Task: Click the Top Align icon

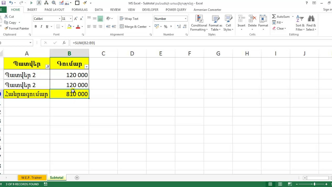Action: [x=89, y=18]
